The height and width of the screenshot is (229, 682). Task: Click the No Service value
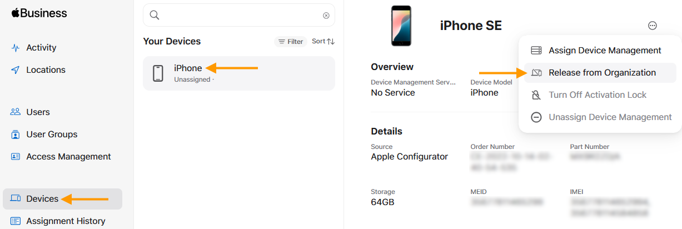click(393, 93)
